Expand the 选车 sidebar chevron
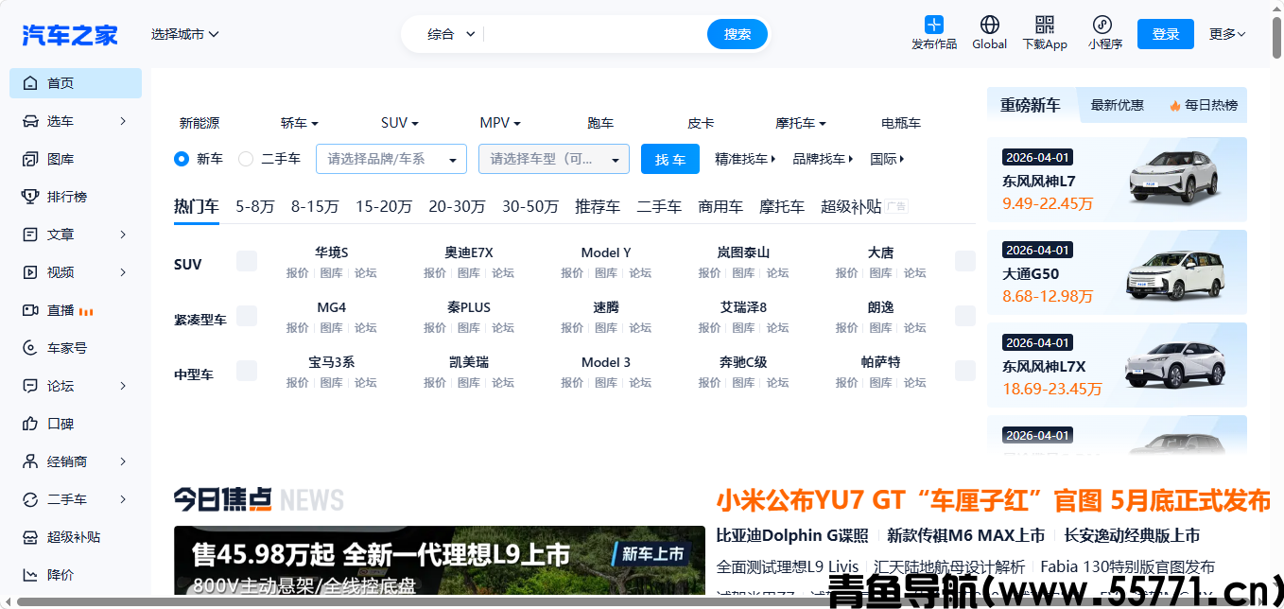The height and width of the screenshot is (609, 1284). (124, 121)
